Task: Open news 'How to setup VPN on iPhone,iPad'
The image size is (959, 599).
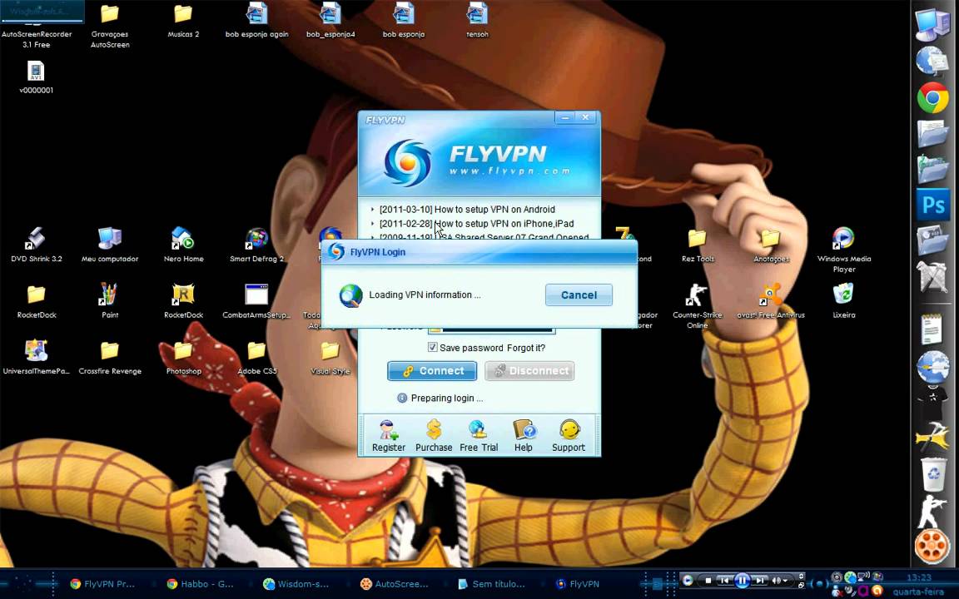Action: coord(476,224)
